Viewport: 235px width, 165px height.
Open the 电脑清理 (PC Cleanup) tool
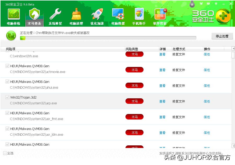[x=76, y=16]
